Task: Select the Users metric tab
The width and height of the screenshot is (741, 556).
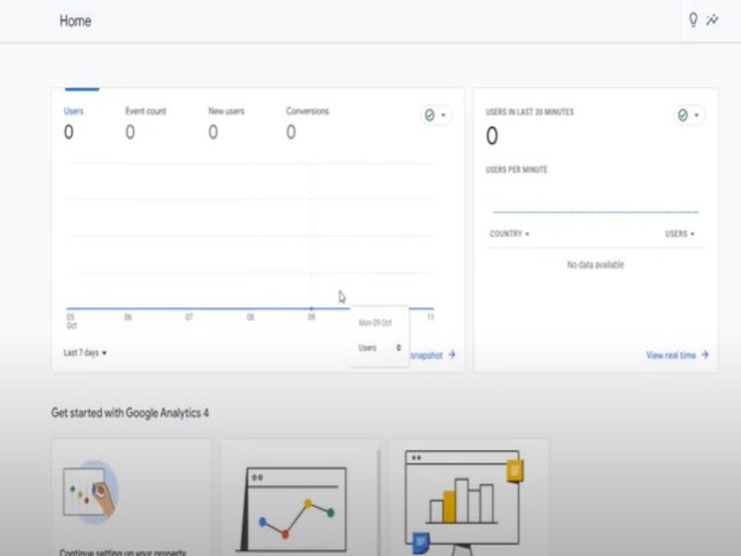Action: (x=73, y=122)
